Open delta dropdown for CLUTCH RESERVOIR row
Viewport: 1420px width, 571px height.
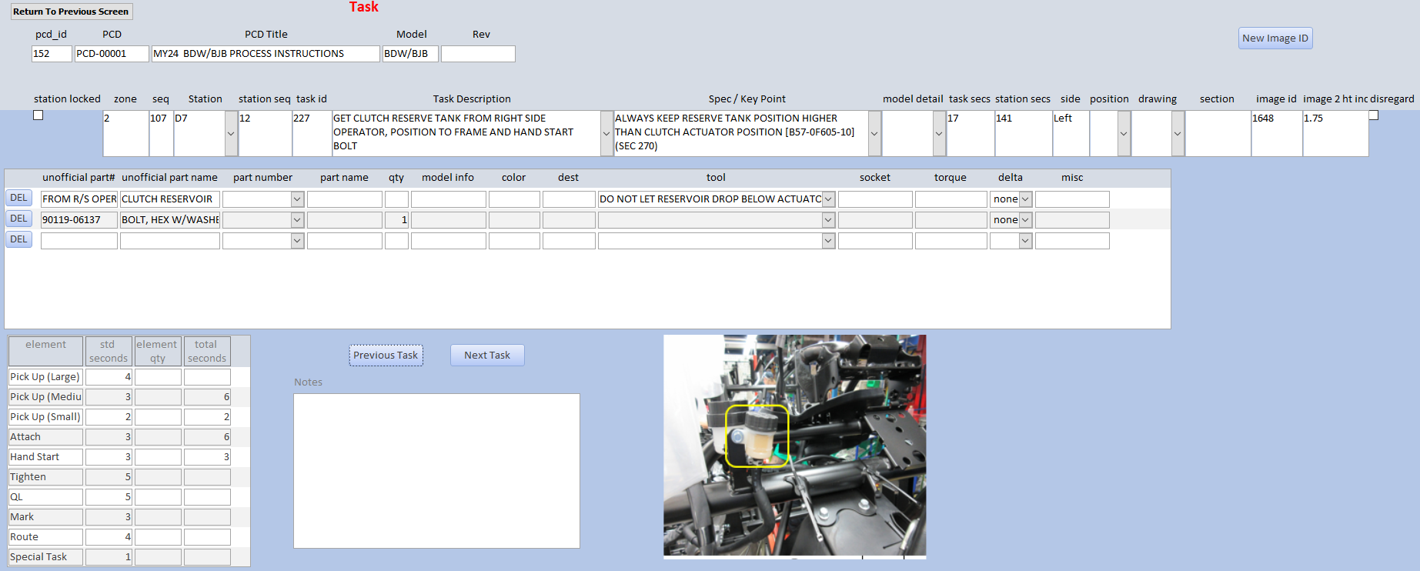[1025, 199]
